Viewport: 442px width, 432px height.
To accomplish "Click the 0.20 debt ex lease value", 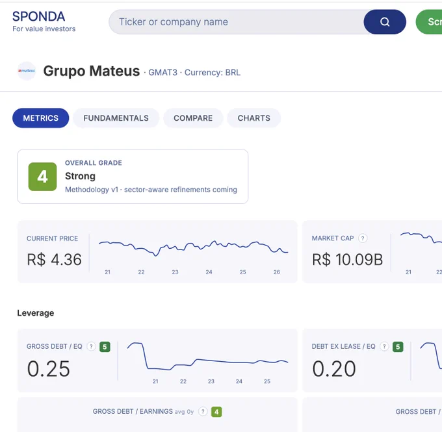I will pyautogui.click(x=334, y=369).
